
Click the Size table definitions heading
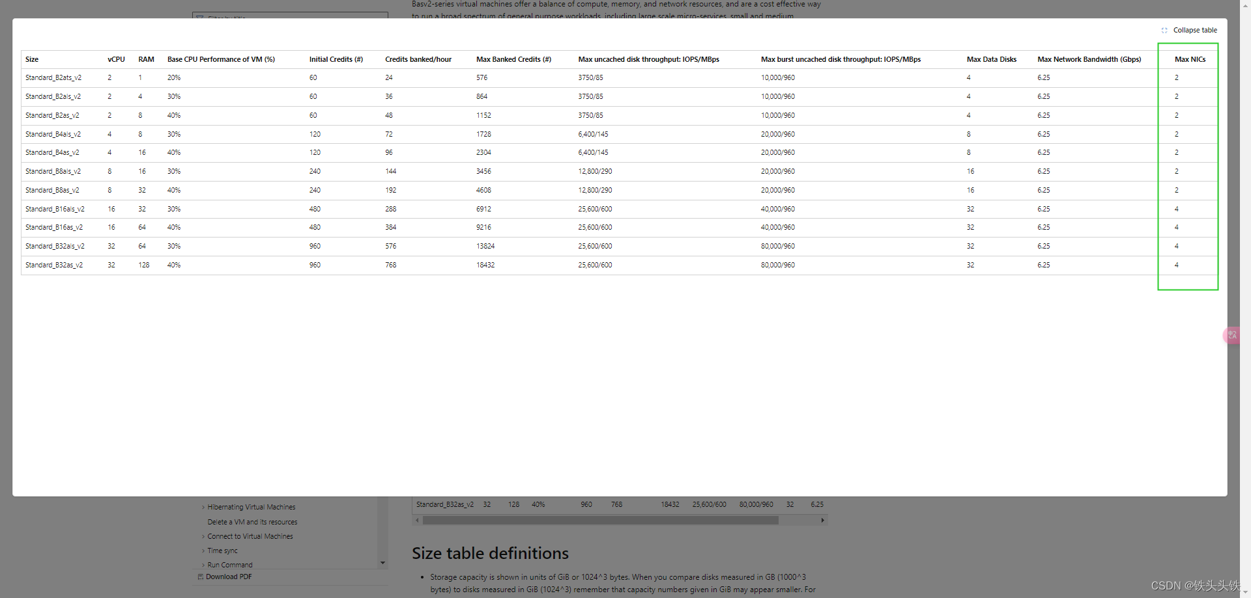pyautogui.click(x=490, y=553)
